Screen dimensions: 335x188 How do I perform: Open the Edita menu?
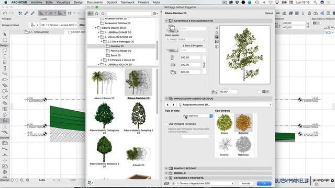[49, 2]
